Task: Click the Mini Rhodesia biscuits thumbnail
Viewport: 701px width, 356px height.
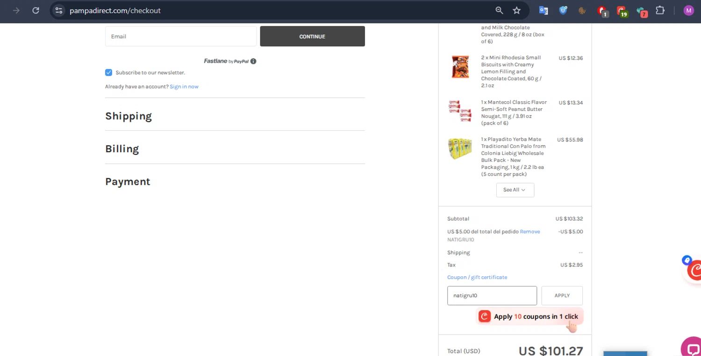Action: [x=460, y=67]
